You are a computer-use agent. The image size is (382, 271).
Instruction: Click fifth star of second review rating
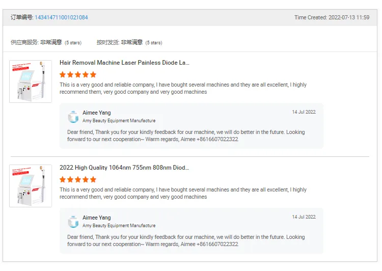[93, 180]
